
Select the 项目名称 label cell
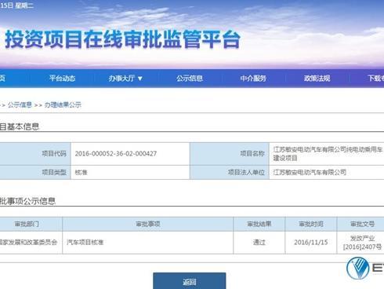[x=230, y=154]
